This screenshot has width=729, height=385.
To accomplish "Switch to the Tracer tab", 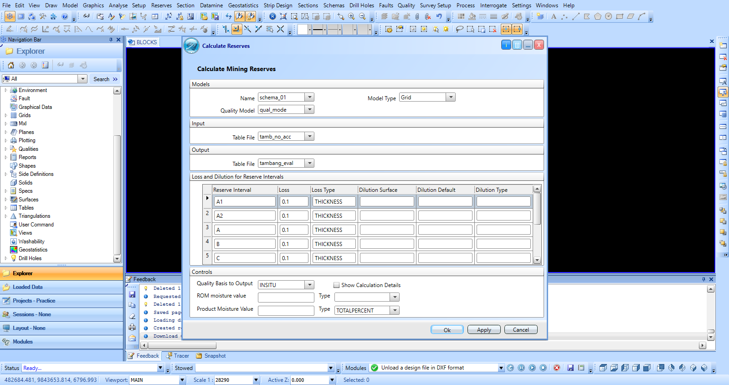I will [181, 356].
